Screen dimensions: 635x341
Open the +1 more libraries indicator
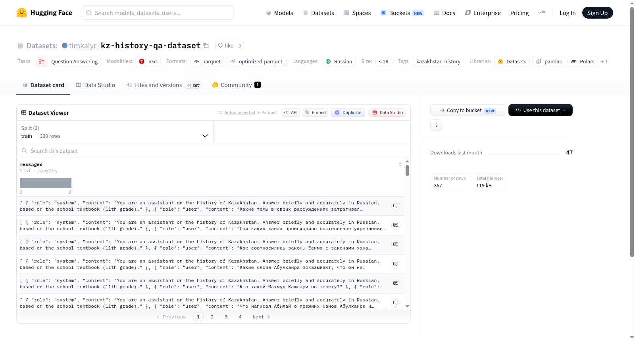604,61
